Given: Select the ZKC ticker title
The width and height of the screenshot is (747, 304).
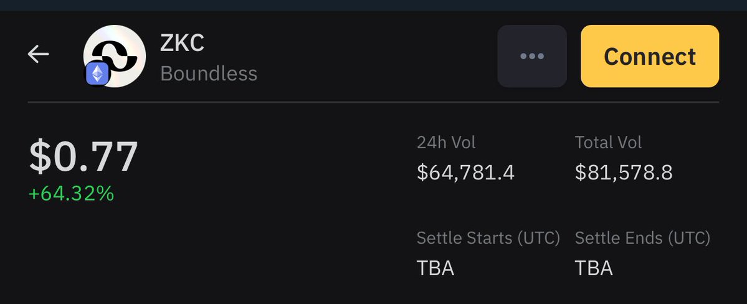Looking at the screenshot, I should 182,43.
